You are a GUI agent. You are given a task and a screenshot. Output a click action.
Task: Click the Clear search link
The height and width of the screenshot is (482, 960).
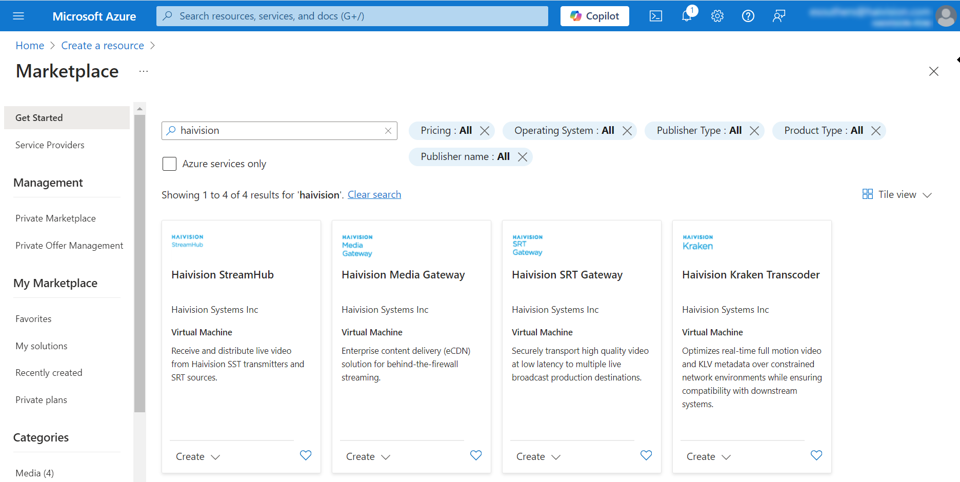374,195
